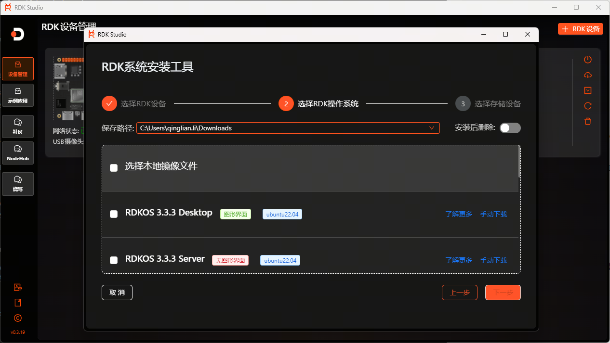Screen dimensions: 610x343
Task: Open the language switch icon at bottom left
Action: coord(17,287)
